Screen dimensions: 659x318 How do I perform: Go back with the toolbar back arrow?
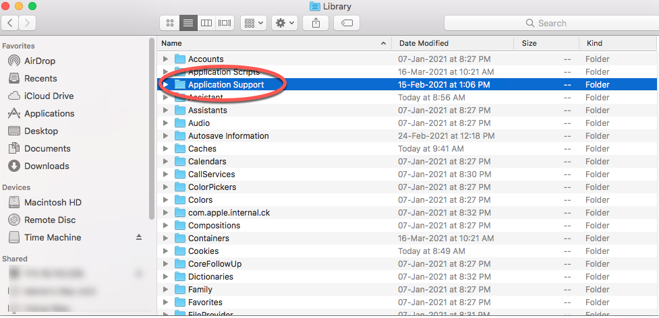[10, 23]
